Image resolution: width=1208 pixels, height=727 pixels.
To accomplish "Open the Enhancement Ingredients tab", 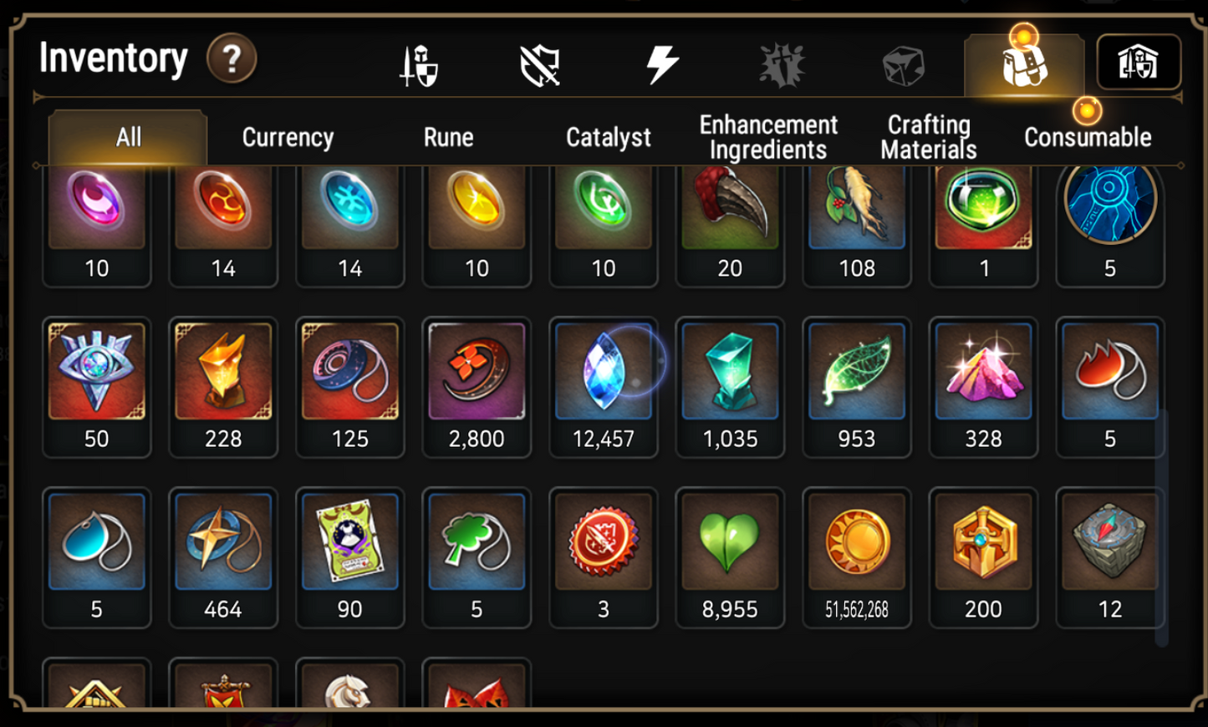I will click(768, 137).
